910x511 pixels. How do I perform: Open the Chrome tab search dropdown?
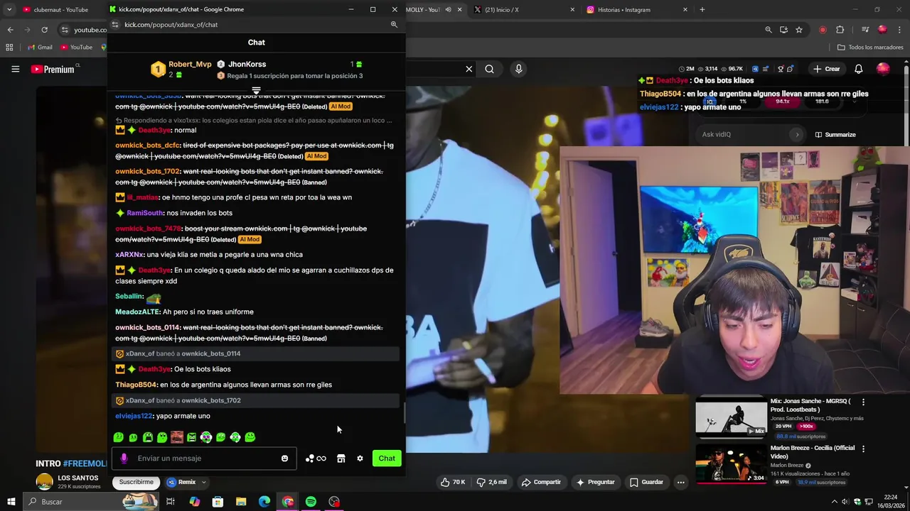point(9,10)
